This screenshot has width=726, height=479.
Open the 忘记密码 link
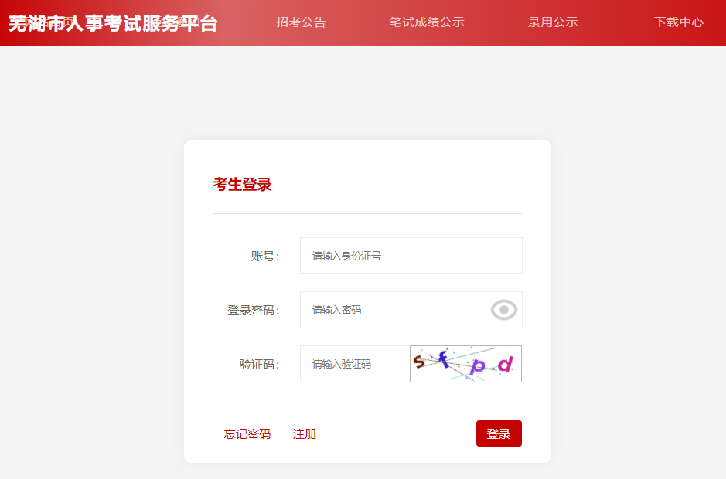(x=247, y=434)
